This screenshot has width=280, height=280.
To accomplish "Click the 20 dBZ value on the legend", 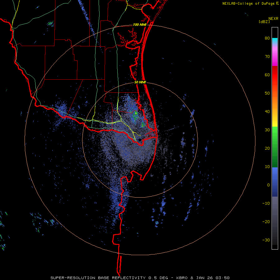I will [267, 148].
